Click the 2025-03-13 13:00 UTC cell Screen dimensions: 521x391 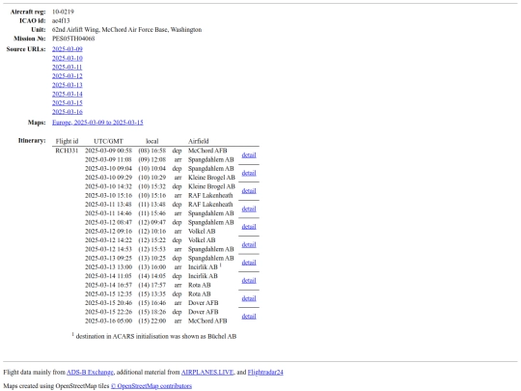(x=109, y=267)
